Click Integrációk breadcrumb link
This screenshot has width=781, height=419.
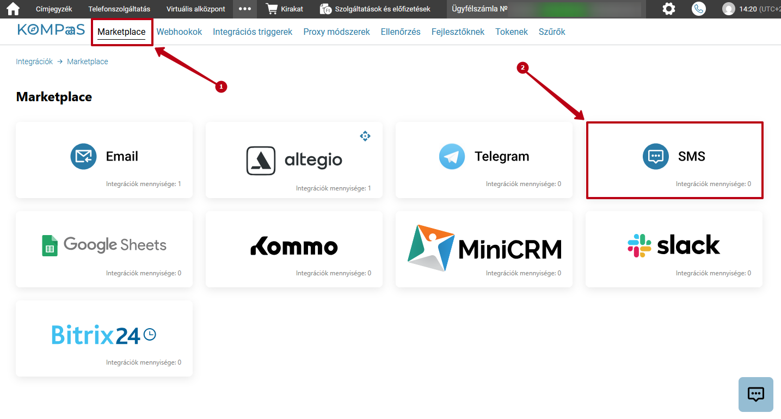click(34, 61)
